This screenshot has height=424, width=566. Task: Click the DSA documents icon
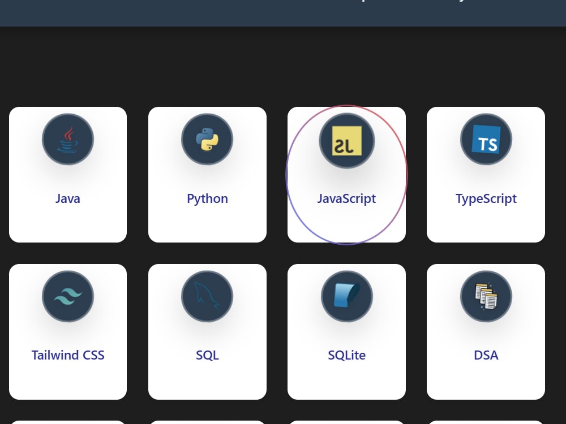pos(486,296)
